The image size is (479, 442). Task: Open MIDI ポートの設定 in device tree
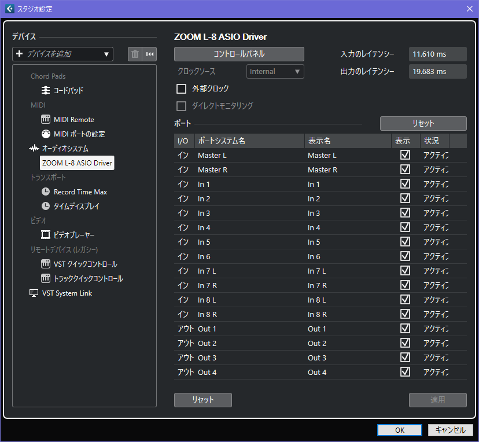click(x=73, y=134)
